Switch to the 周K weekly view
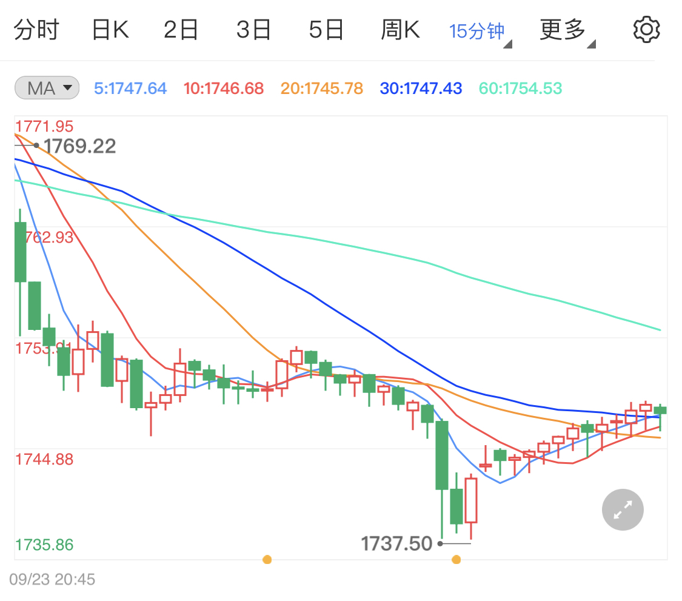 (400, 29)
